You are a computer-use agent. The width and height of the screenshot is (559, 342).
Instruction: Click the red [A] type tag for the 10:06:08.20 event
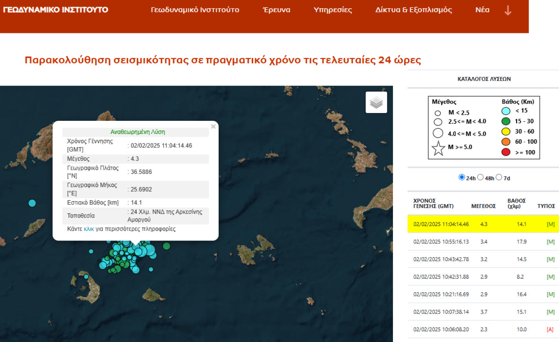pos(550,330)
